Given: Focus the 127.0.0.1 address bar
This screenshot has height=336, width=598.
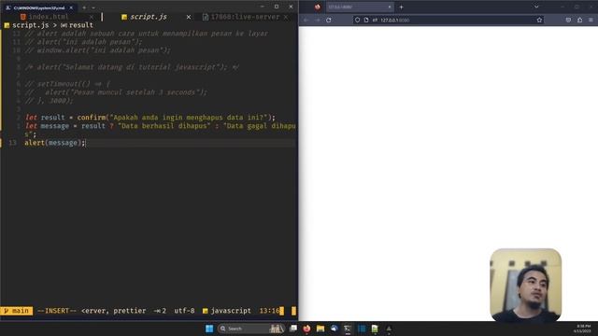Looking at the screenshot, I should coord(448,20).
